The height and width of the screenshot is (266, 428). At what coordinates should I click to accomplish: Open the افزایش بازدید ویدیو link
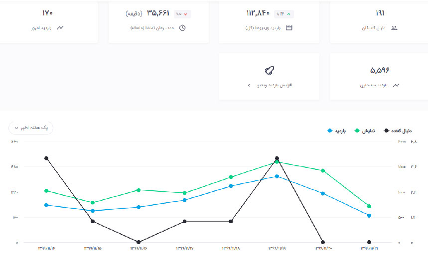(x=275, y=85)
